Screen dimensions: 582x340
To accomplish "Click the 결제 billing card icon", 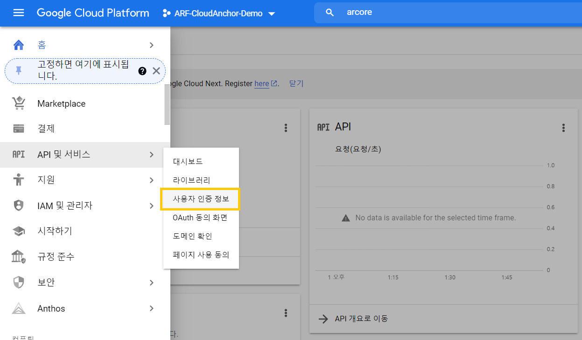I will (18, 129).
